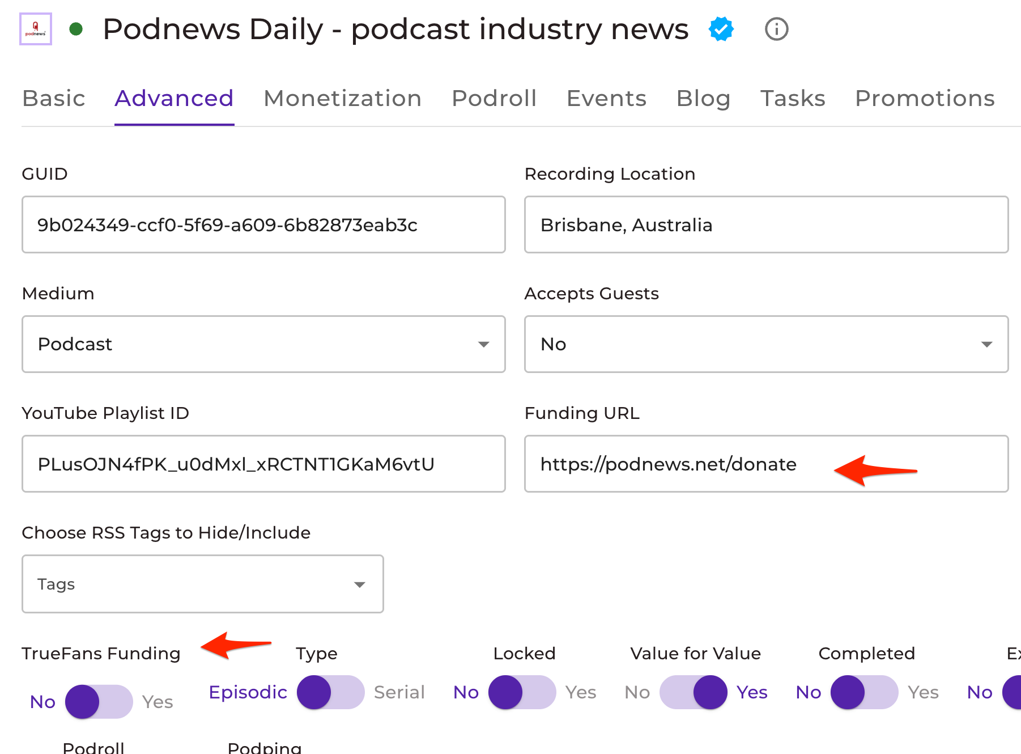The height and width of the screenshot is (754, 1021).
Task: Click the "Serial" option label
Action: tap(399, 692)
